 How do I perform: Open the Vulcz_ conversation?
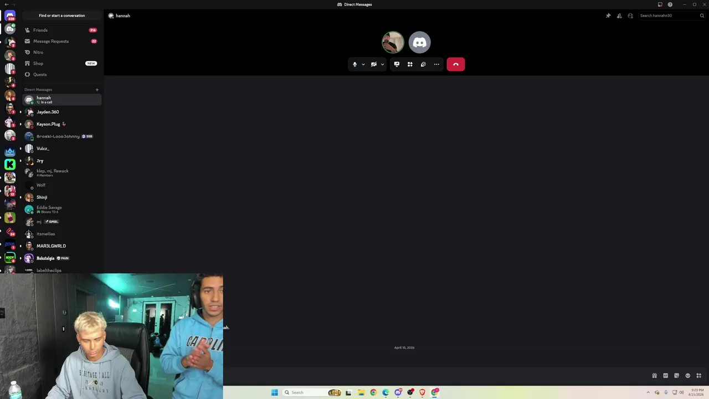(62, 149)
